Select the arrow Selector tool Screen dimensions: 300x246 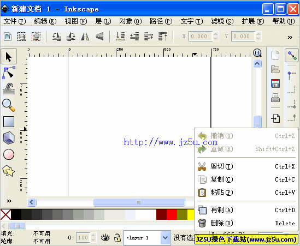point(9,57)
